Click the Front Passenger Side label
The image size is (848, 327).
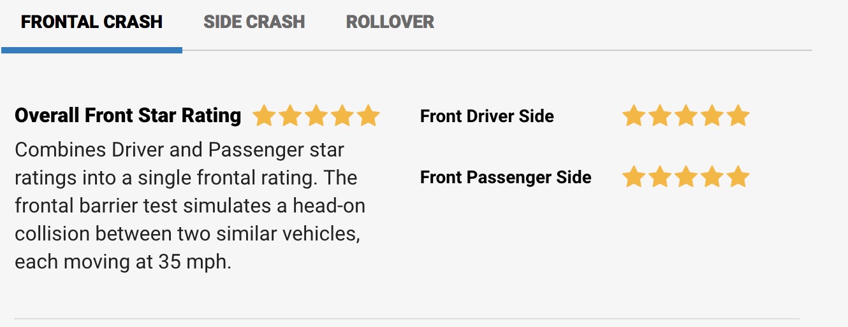505,177
